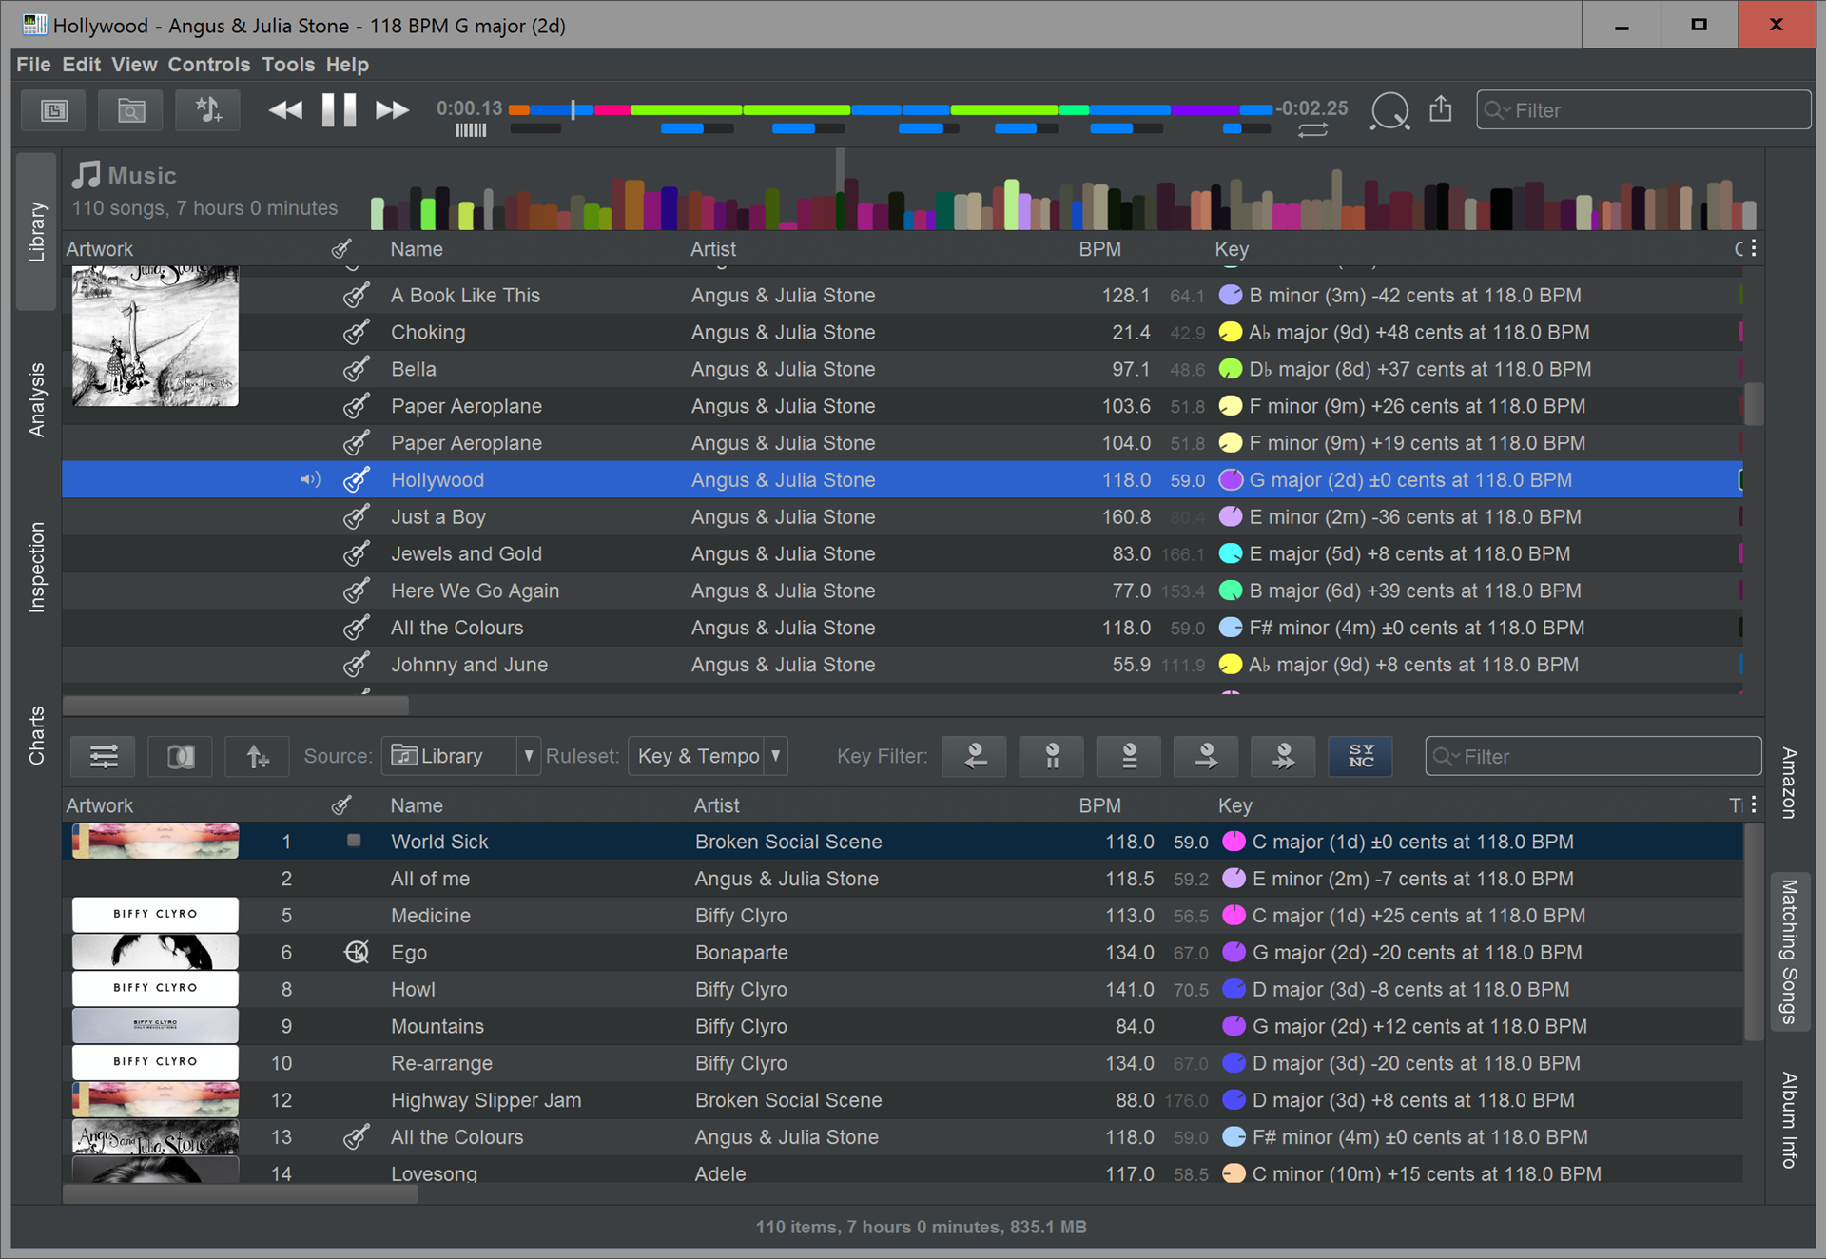Viewport: 1826px width, 1259px height.
Task: Select the Matching Songs side tab
Action: pyautogui.click(x=1789, y=951)
